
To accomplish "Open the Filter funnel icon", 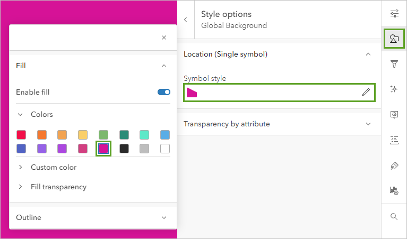I will pyautogui.click(x=394, y=64).
